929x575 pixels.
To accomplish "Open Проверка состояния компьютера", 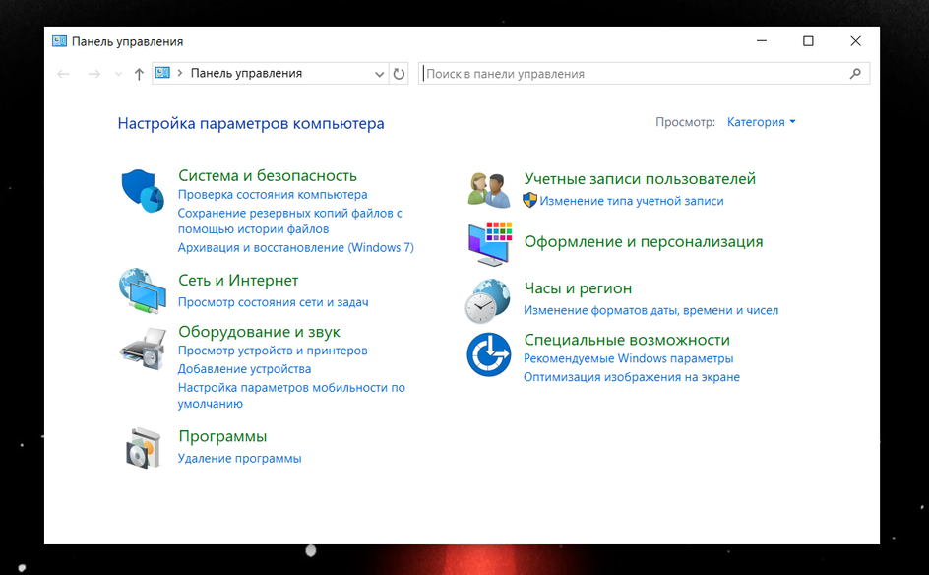I will coord(273,194).
